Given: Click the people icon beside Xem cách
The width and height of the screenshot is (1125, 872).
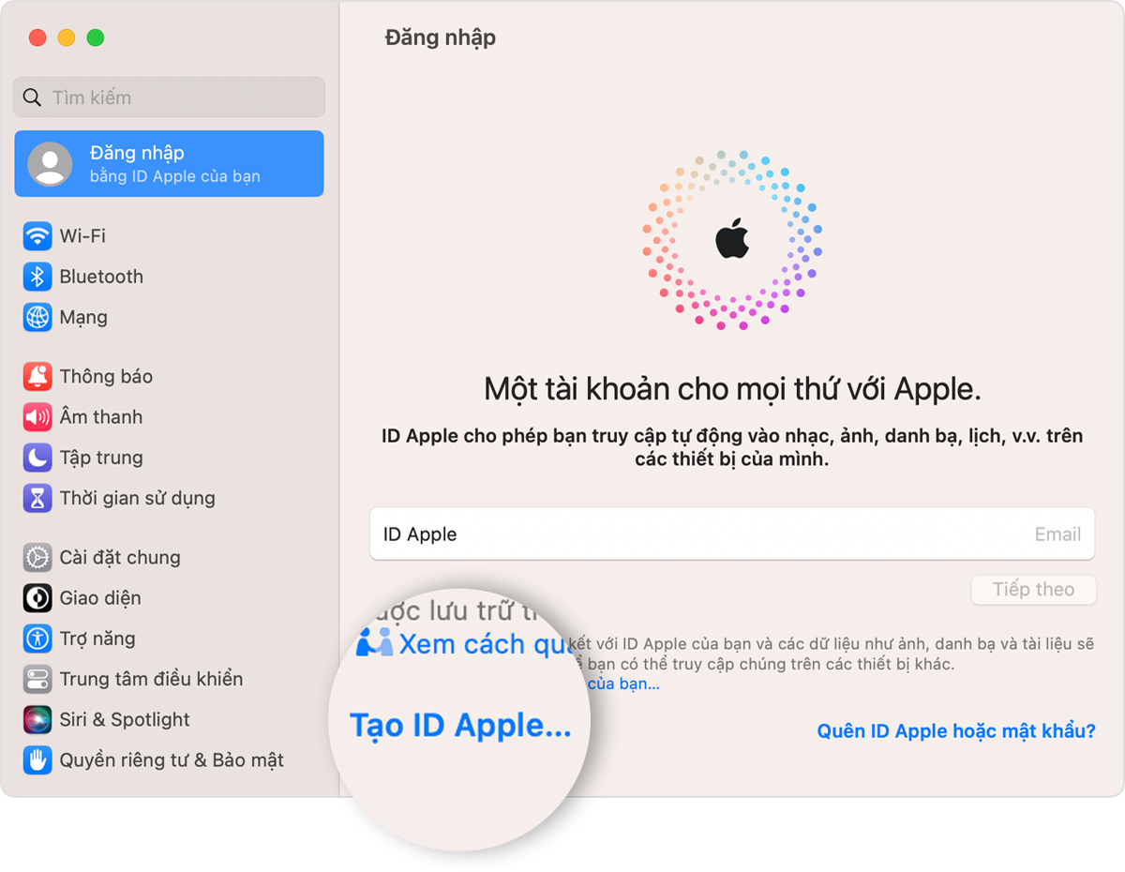Looking at the screenshot, I should click(375, 642).
